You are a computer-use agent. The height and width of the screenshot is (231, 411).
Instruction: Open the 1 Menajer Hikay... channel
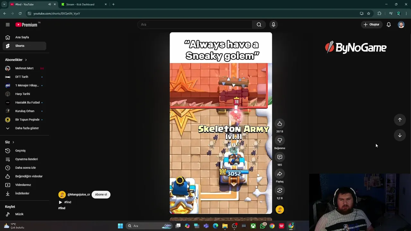[x=24, y=85]
